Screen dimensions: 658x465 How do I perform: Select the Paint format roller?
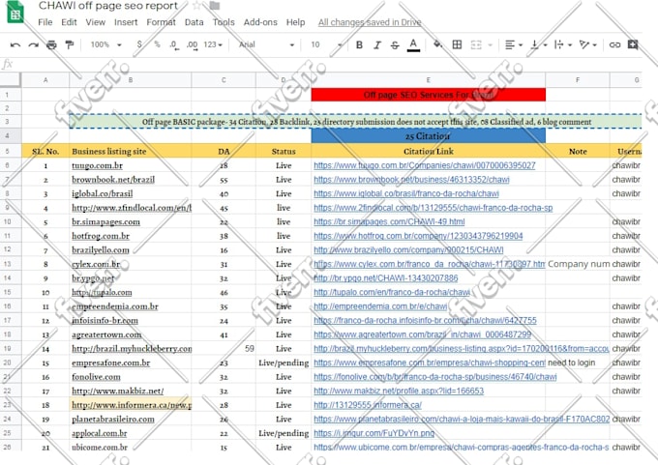tap(70, 44)
